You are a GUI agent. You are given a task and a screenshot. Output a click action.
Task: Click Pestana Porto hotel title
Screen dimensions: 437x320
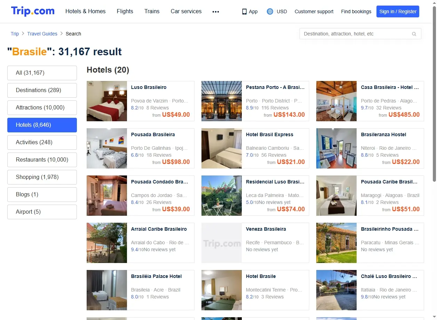[x=275, y=87]
